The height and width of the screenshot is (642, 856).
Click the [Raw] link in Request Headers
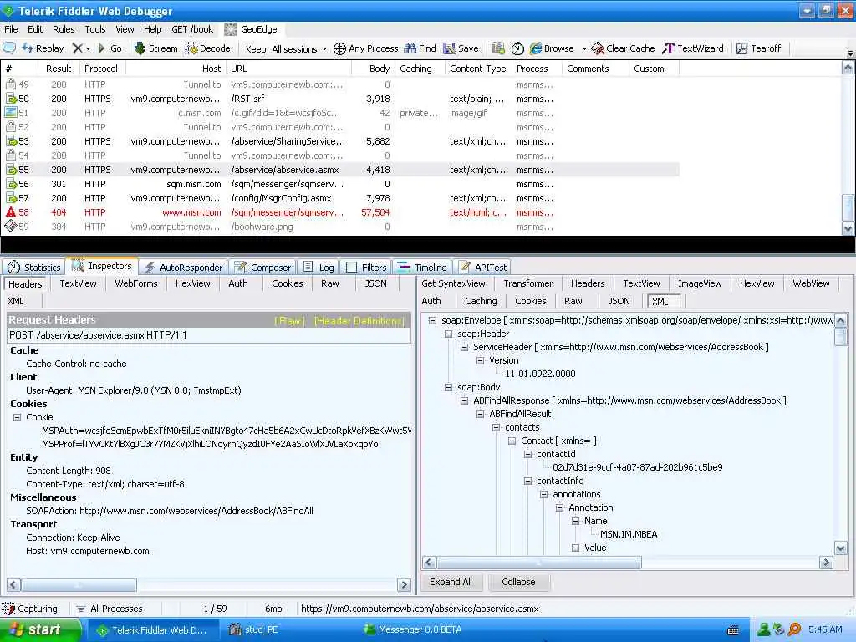(289, 321)
